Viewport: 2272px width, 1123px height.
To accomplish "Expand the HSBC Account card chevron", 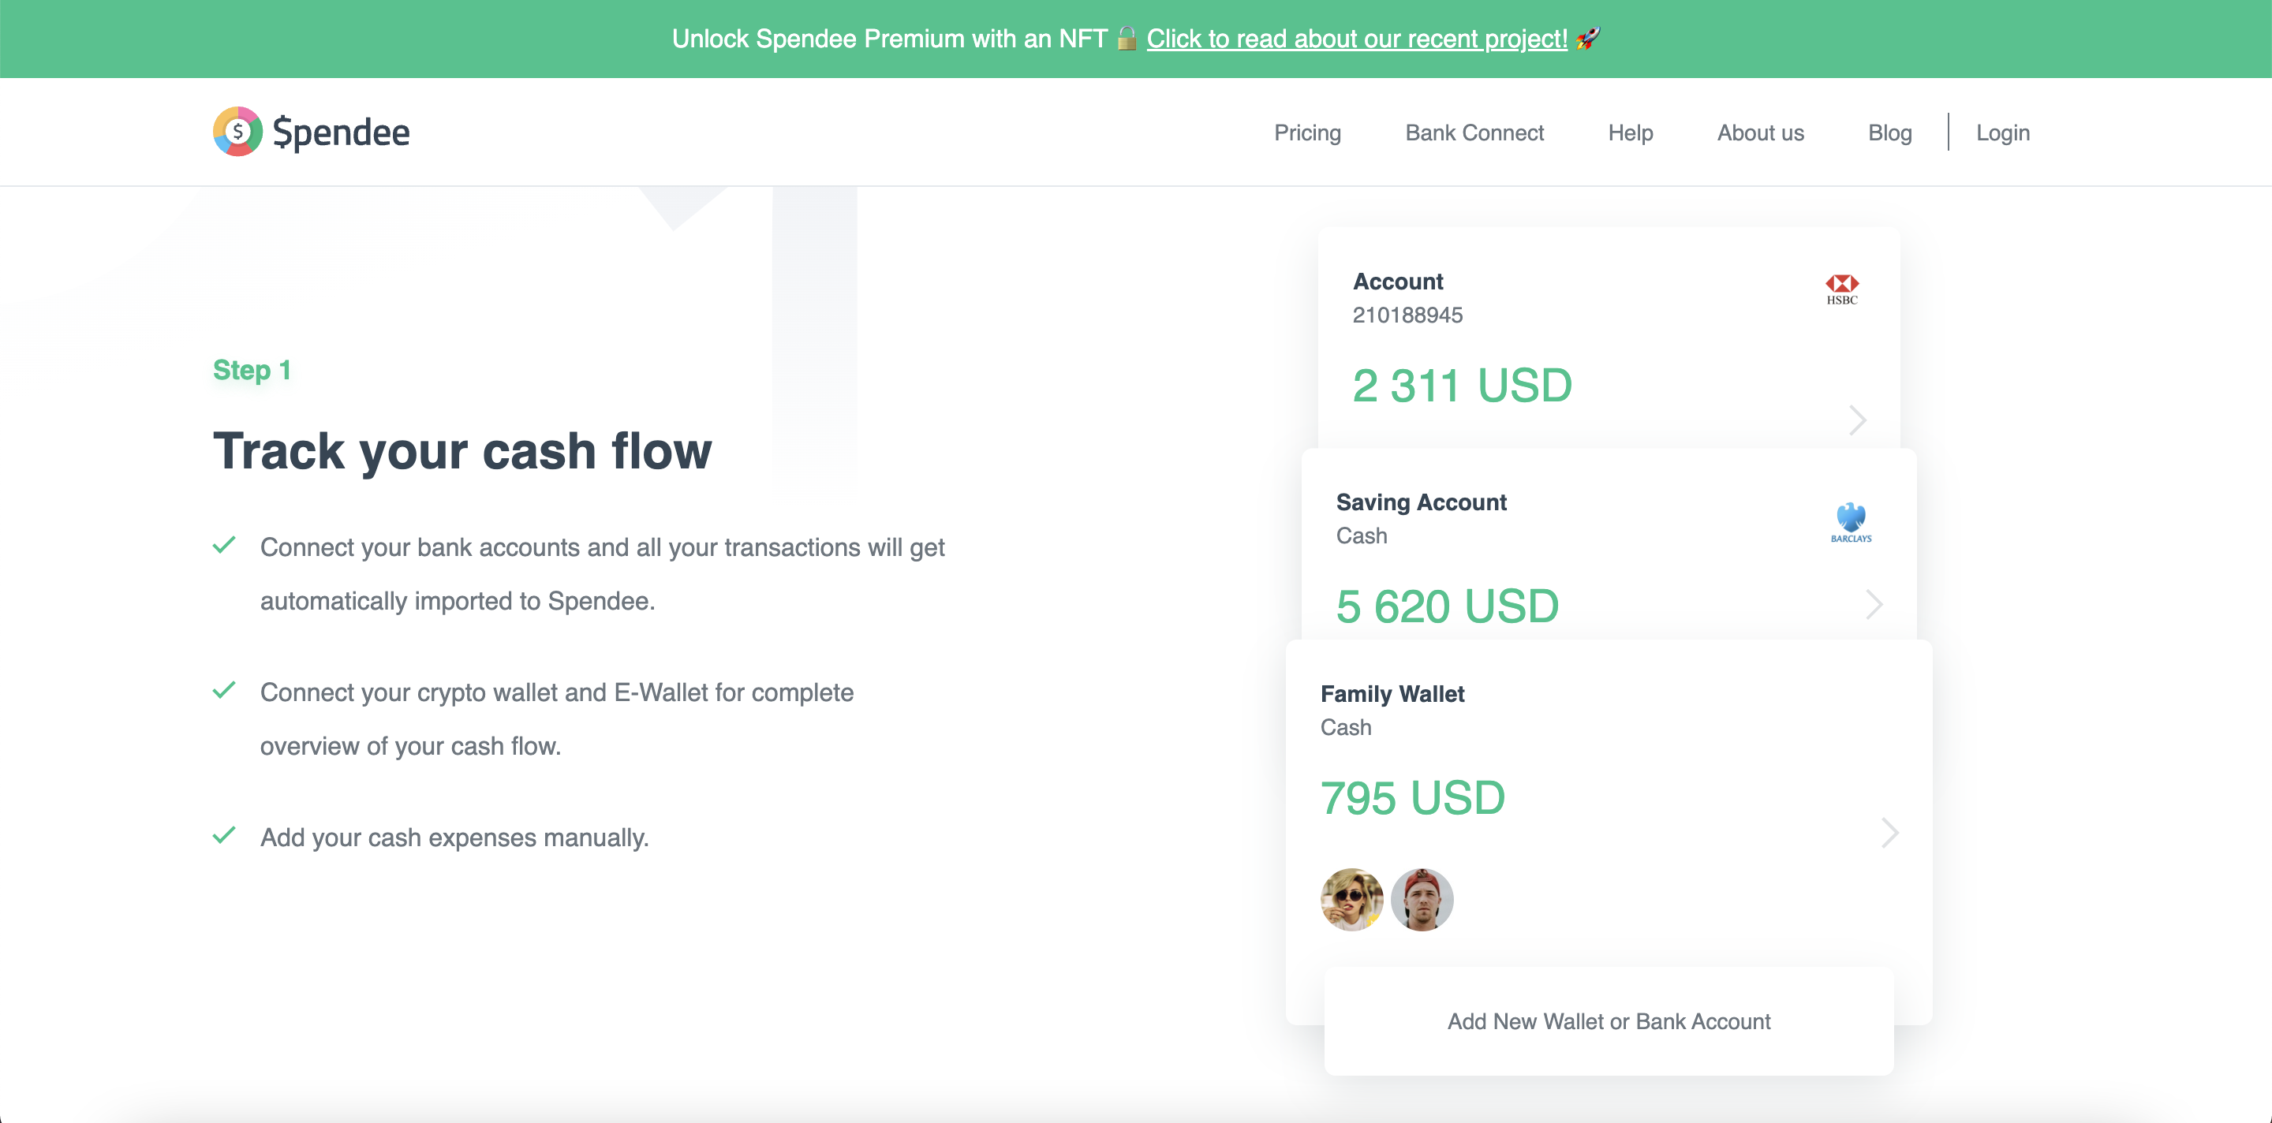I will 1858,420.
